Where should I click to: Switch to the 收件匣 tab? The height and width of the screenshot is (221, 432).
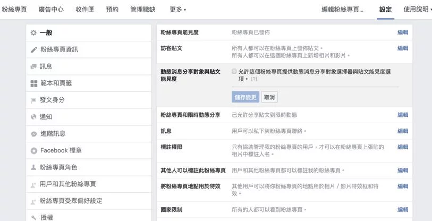click(85, 10)
